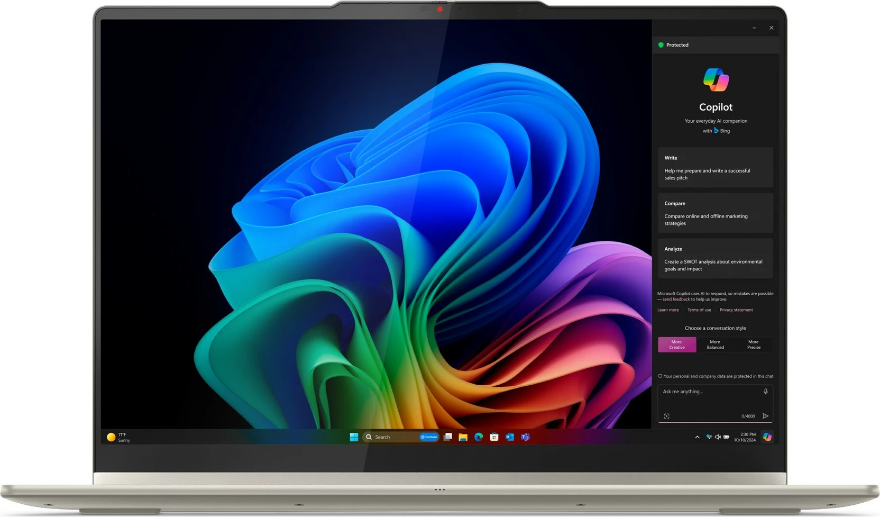Image resolution: width=880 pixels, height=517 pixels.
Task: Click the Privacy statement link
Action: click(x=736, y=310)
